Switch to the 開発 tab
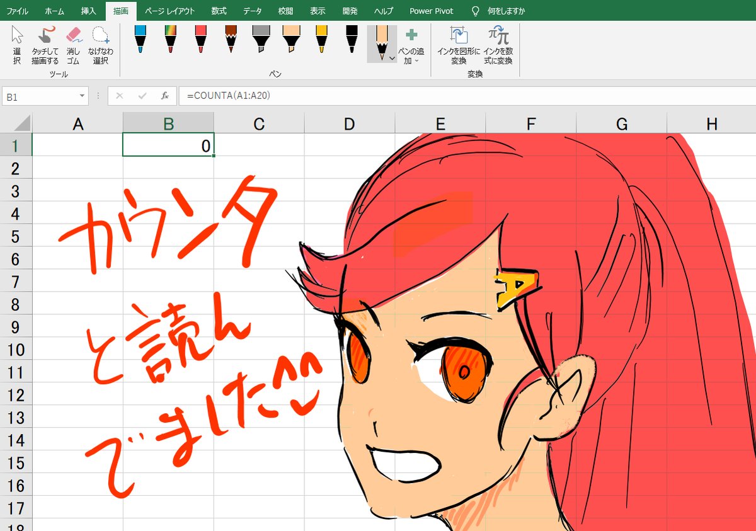 coord(350,11)
